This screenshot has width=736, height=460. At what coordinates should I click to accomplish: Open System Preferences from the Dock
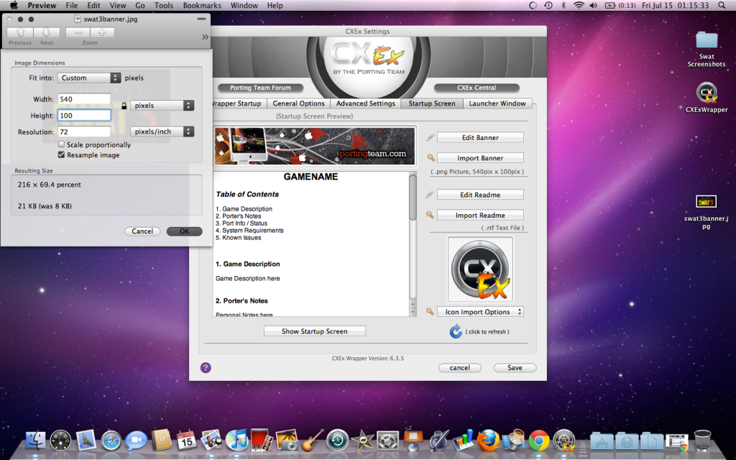click(387, 441)
